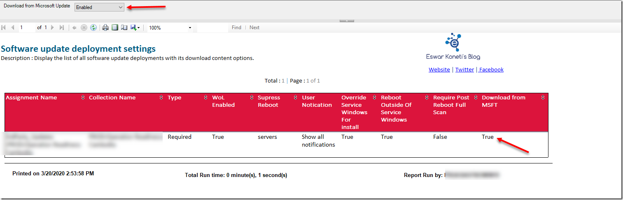
Task: Click Find link in toolbar
Action: 236,28
